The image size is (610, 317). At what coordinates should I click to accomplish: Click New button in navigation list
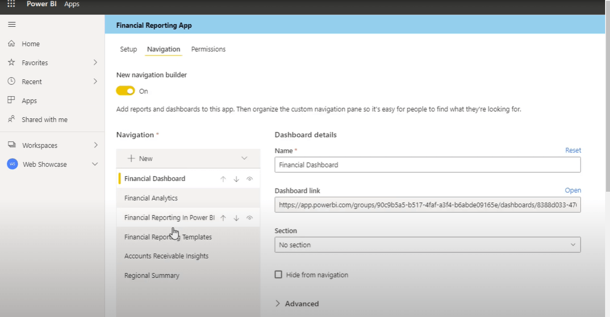[188, 158]
